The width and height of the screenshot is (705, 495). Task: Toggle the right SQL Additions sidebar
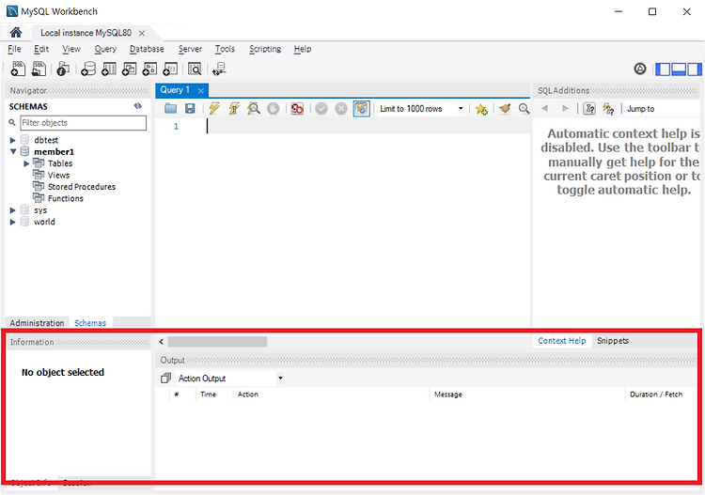click(x=695, y=70)
